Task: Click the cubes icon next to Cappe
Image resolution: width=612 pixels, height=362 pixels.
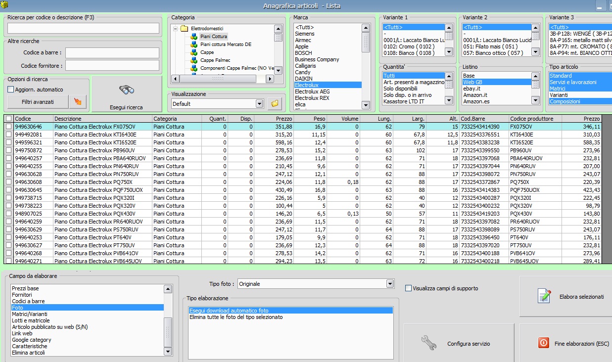Action: (194, 52)
